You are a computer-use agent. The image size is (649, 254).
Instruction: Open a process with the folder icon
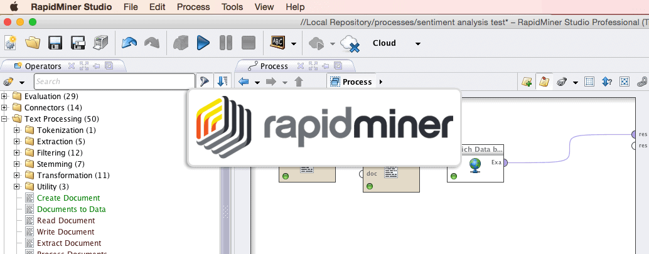[33, 43]
